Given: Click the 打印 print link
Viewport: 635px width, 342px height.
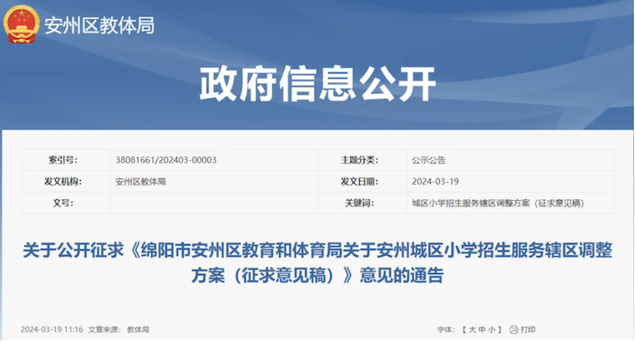Looking at the screenshot, I should tap(528, 329).
